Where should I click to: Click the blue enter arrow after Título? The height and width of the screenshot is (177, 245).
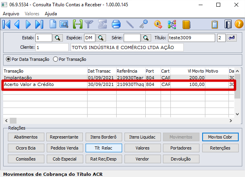coord(232,38)
